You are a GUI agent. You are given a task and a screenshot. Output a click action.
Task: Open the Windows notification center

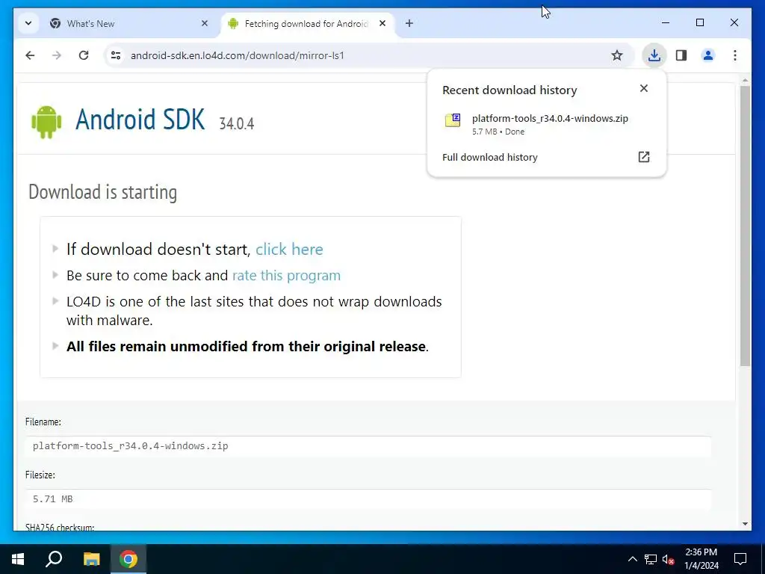pyautogui.click(x=740, y=559)
